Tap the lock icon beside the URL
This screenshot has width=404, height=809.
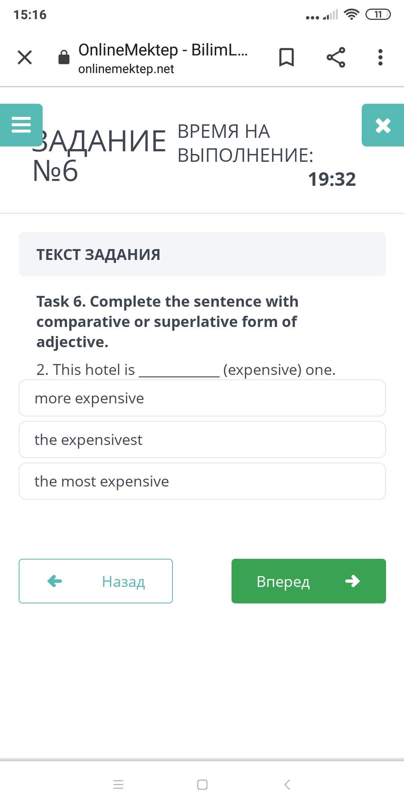coord(64,57)
